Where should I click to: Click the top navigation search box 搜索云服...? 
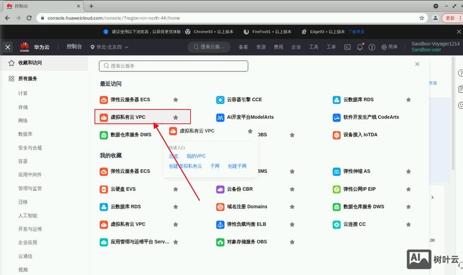tap(209, 47)
